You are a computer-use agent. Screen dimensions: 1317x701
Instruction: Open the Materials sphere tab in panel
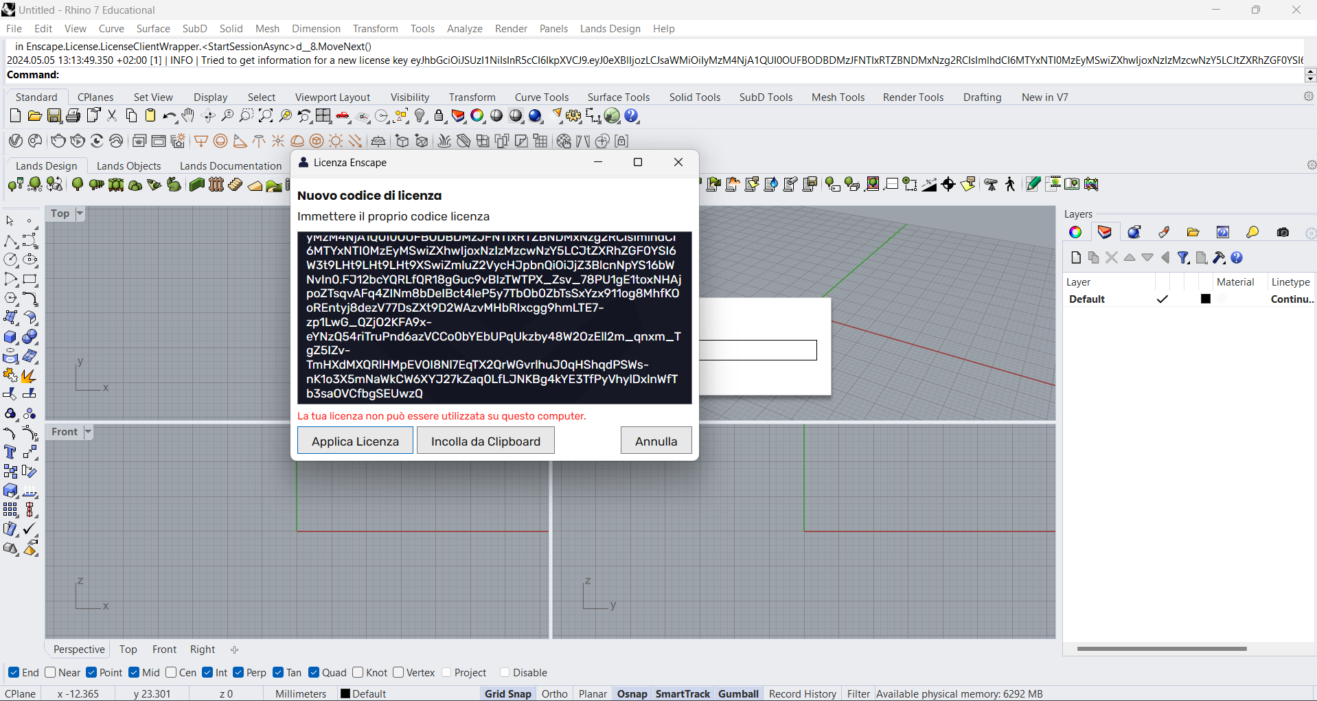click(x=1134, y=232)
